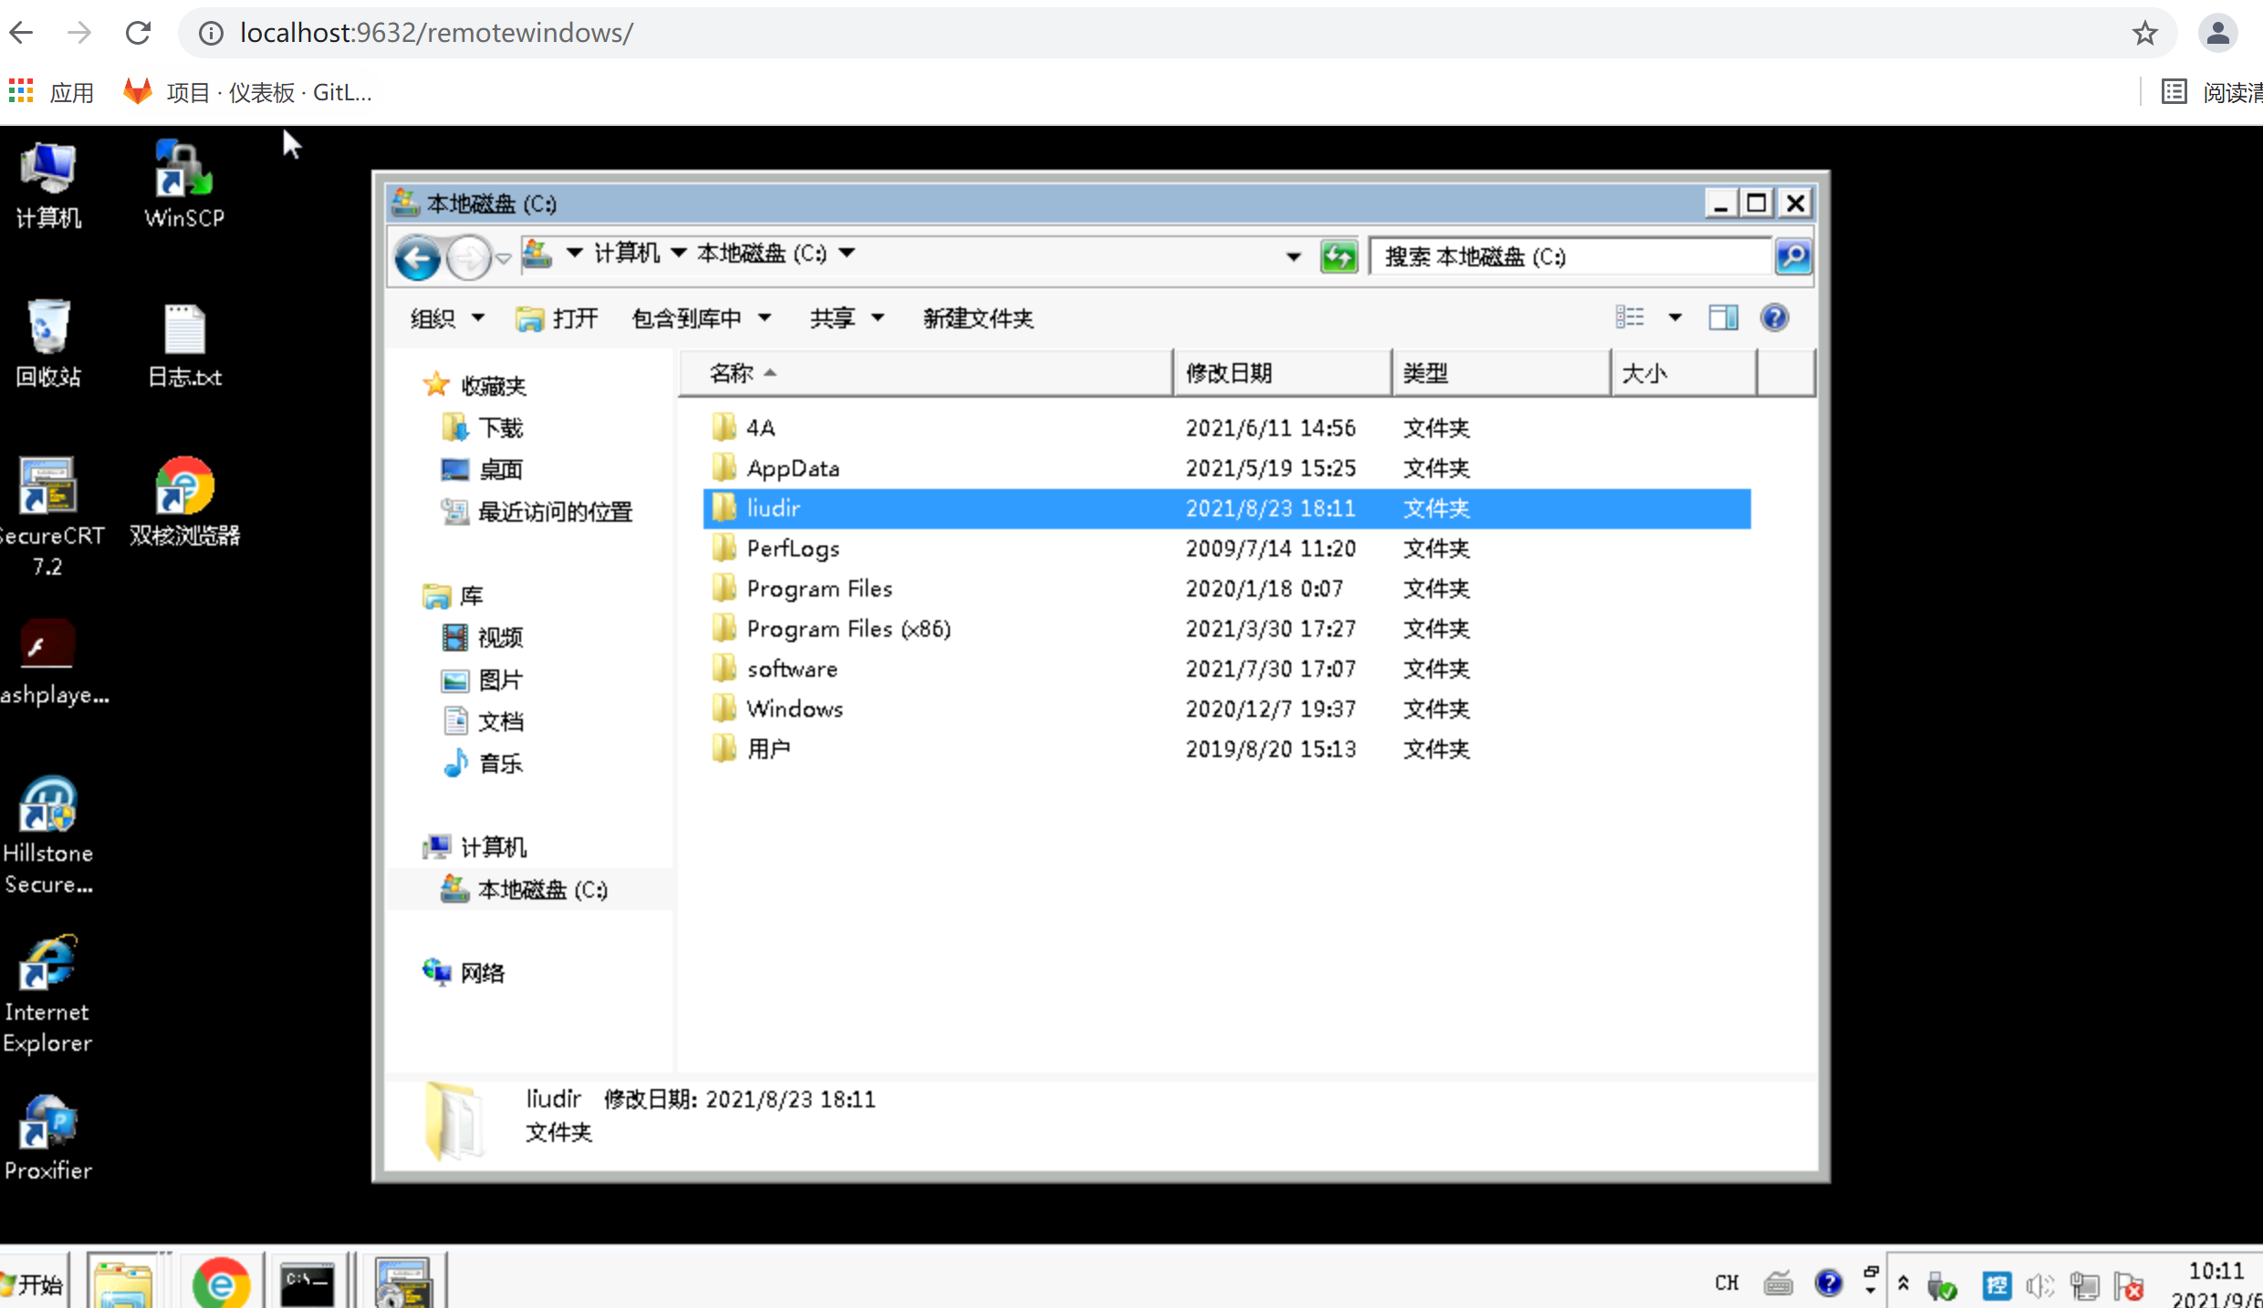Click the refresh icon next to address bar
Image resolution: width=2263 pixels, height=1308 pixels.
1338,256
